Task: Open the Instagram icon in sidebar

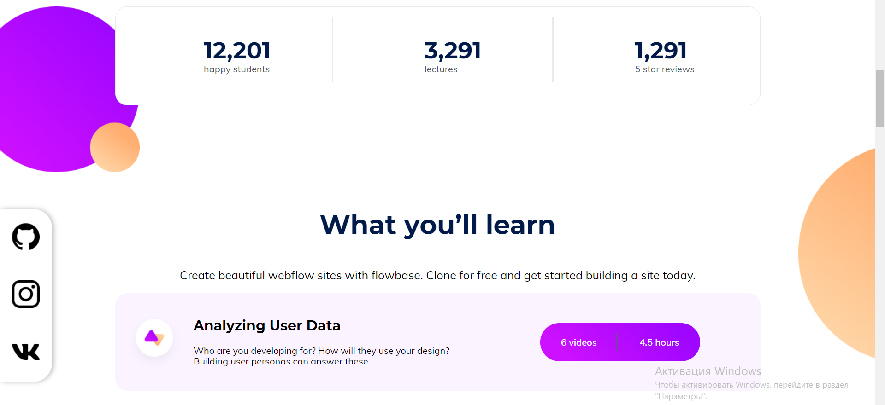Action: coord(26,294)
